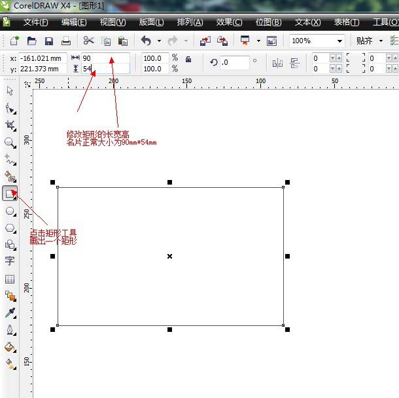
Task: Open the Welcome Screen icon
Action: point(271,41)
